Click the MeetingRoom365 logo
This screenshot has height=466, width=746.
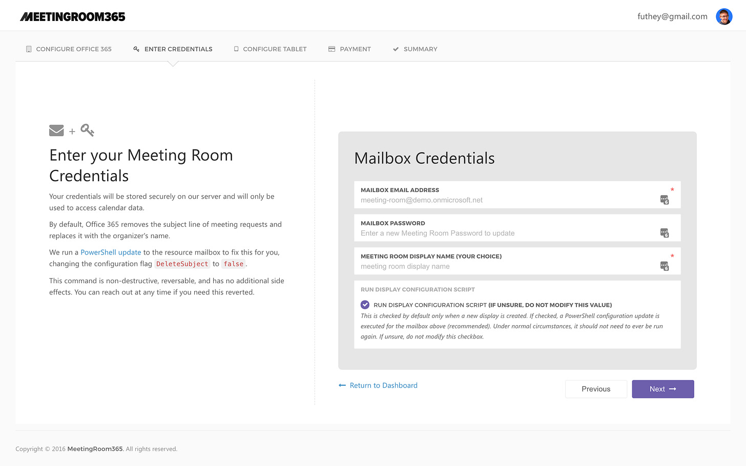coord(72,17)
